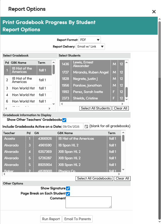Select Alvarado gradebook number 8925904 row
Screen dimensions: 161x224
click(x=62, y=165)
